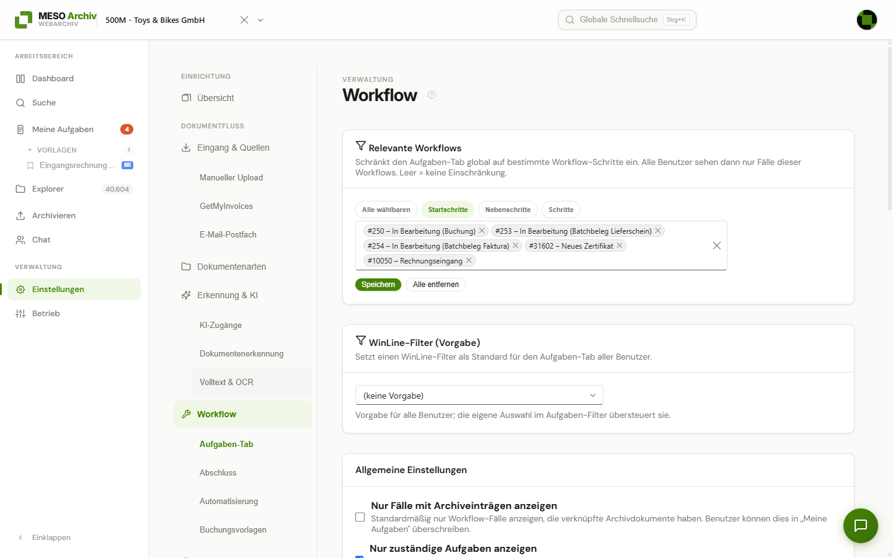Remove the #250 In Bearbeitung (Buchung) tag
This screenshot has height=558, width=893.
click(x=482, y=231)
